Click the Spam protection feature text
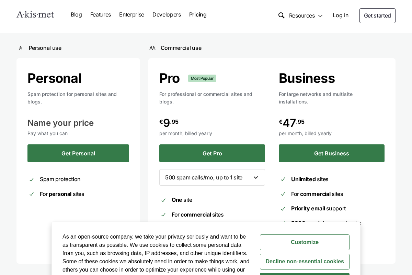The width and height of the screenshot is (412, 275). [x=60, y=179]
